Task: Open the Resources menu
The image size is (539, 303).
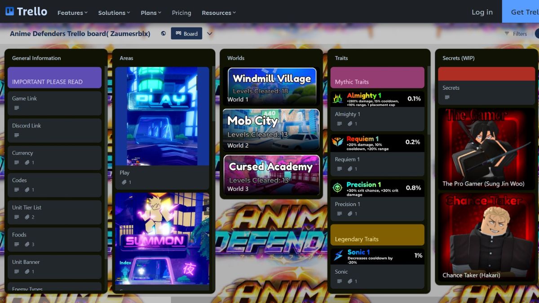Action: pos(218,13)
